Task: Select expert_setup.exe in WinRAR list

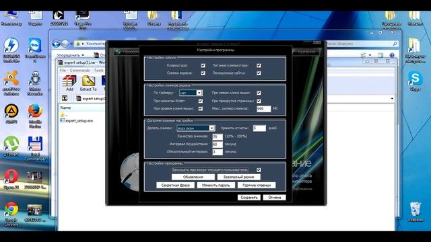Action: (77, 121)
